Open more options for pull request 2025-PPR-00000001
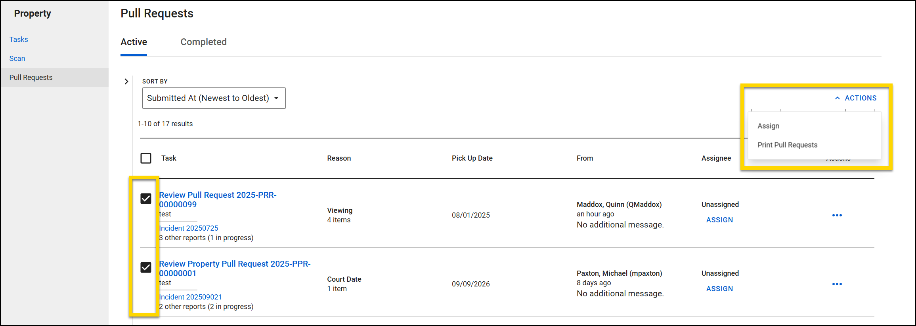916x326 pixels. (837, 284)
